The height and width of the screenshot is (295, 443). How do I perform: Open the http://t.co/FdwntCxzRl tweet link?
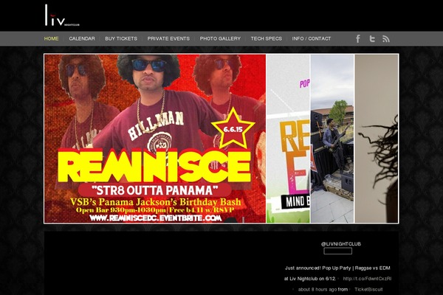(x=367, y=279)
